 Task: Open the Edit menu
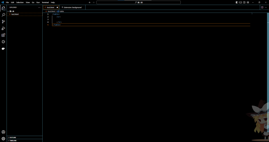click(13, 2)
